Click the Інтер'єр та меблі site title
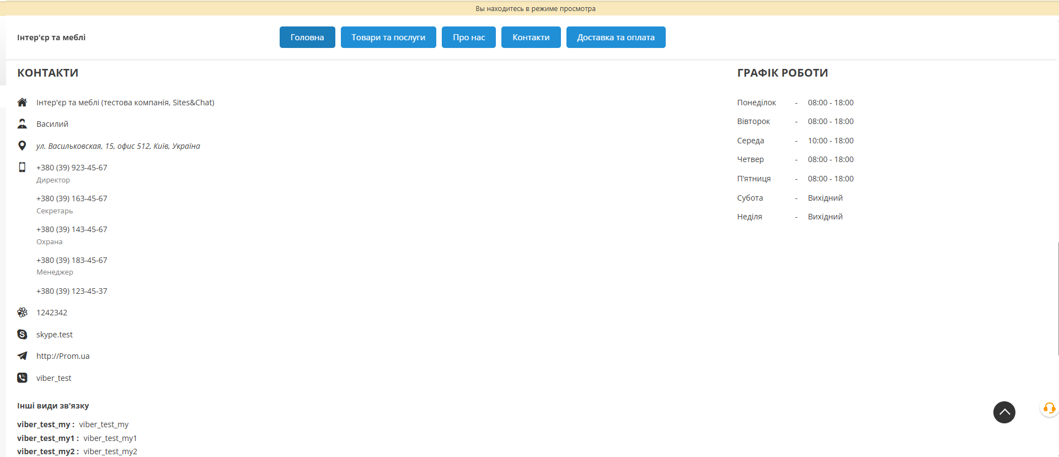The height and width of the screenshot is (457, 1059). 51,37
